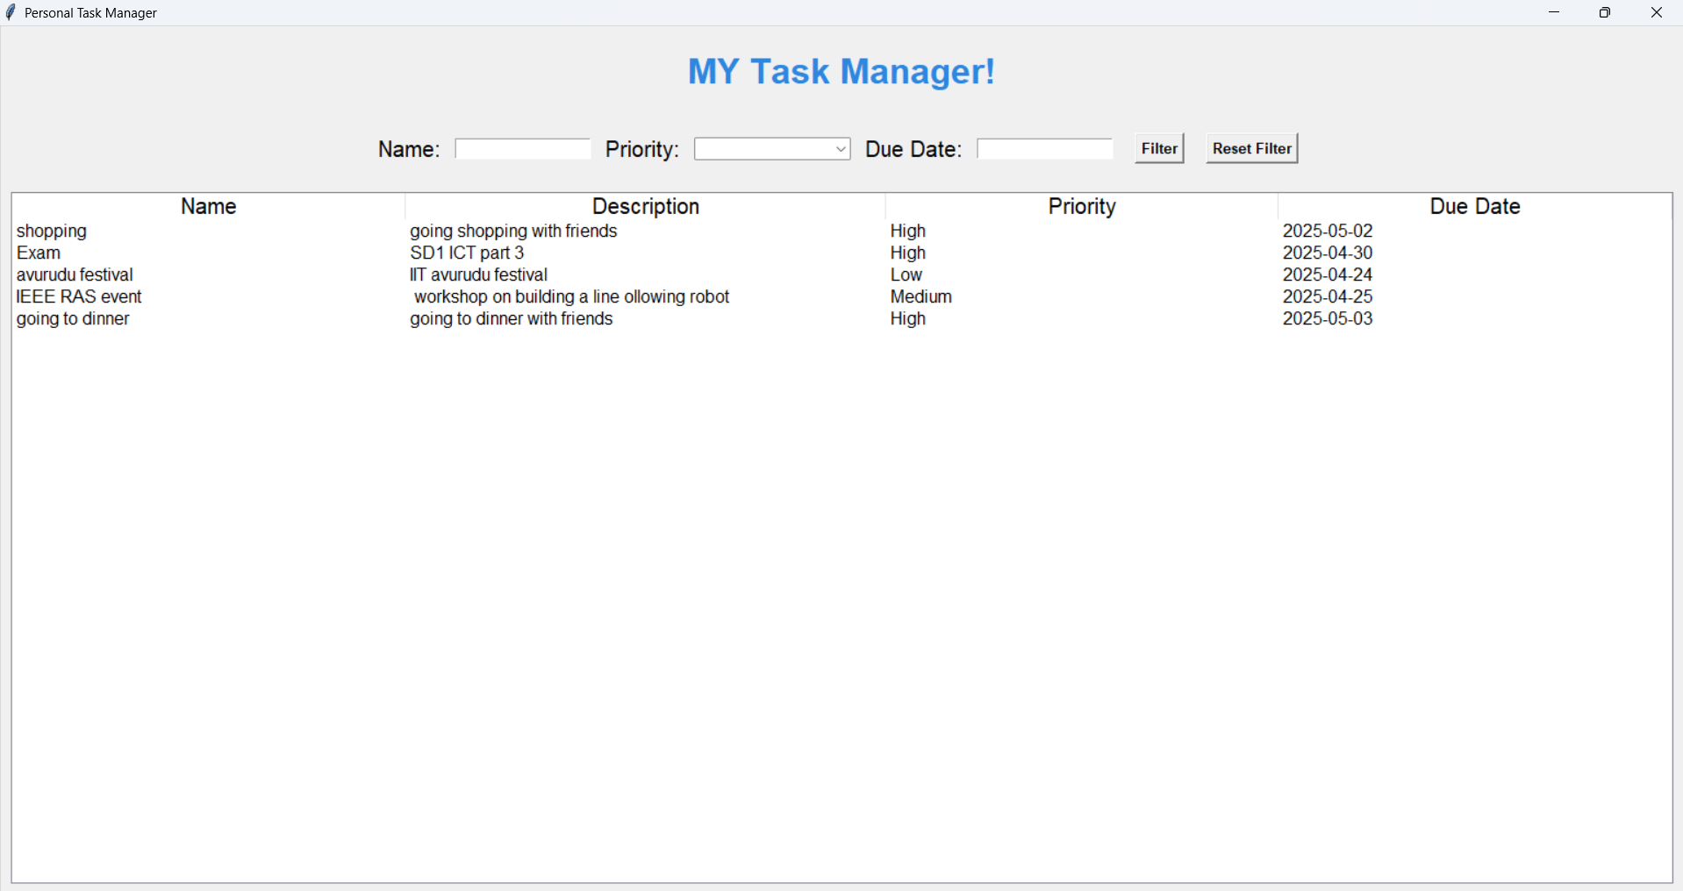
Task: Close the Personal Task Manager window
Action: (1656, 12)
